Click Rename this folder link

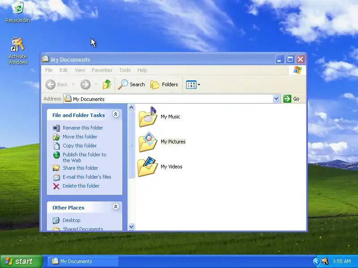pos(83,128)
